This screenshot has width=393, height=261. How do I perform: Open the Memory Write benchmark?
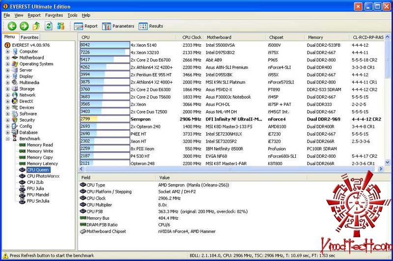(x=40, y=151)
